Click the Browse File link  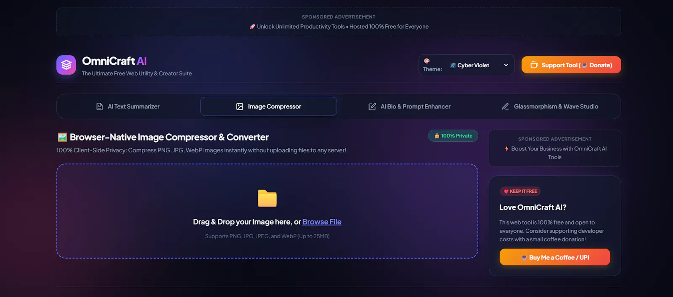coord(322,222)
